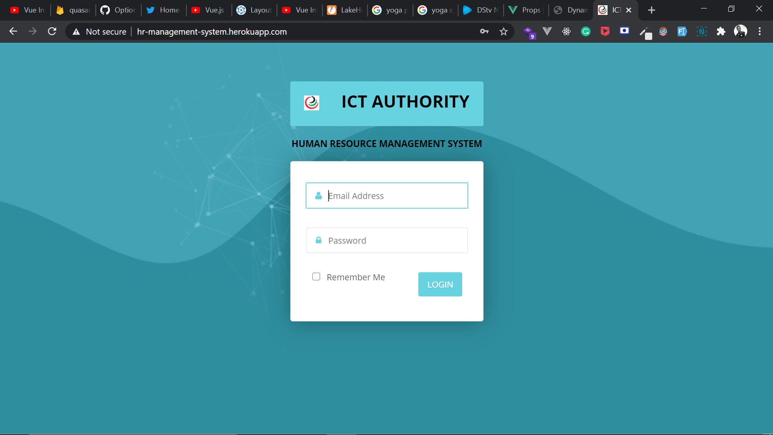Open the React developer tools extension
Image resolution: width=773 pixels, height=435 pixels.
pyautogui.click(x=566, y=31)
